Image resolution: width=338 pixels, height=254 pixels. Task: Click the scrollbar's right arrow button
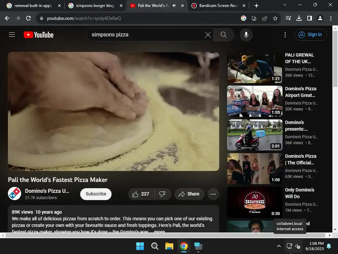click(x=330, y=235)
